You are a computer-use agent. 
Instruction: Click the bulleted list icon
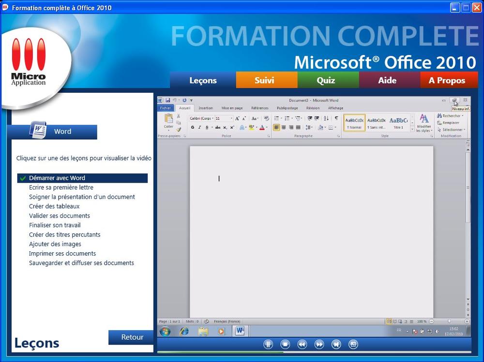tap(276, 118)
